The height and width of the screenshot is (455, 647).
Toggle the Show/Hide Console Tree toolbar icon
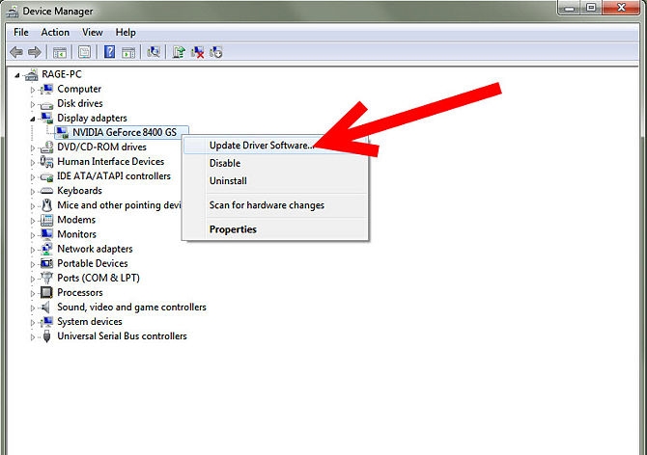(x=60, y=52)
